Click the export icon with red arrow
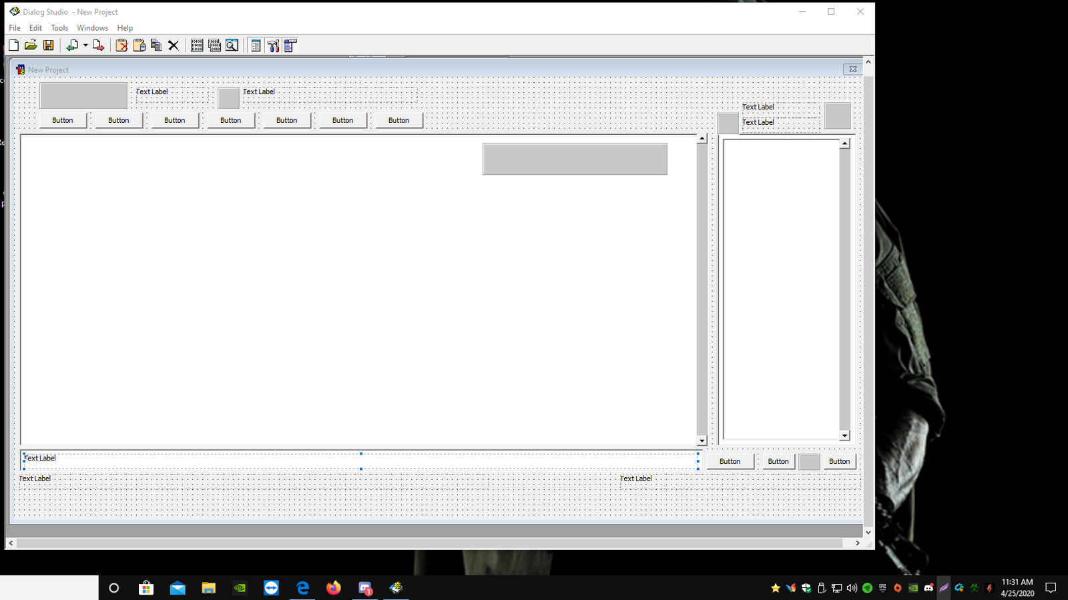Image resolution: width=1068 pixels, height=600 pixels. pos(98,45)
